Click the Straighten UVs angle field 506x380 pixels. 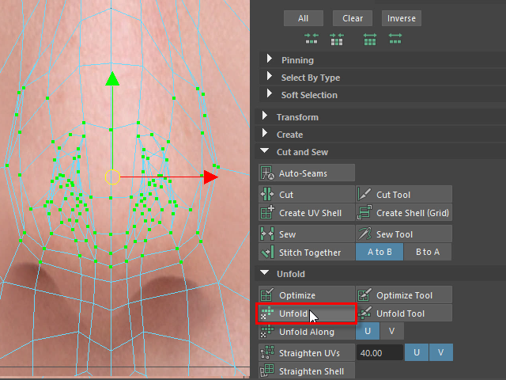[379, 352]
